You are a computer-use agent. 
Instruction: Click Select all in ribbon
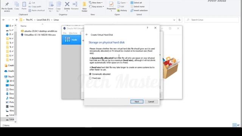tap(136, 3)
